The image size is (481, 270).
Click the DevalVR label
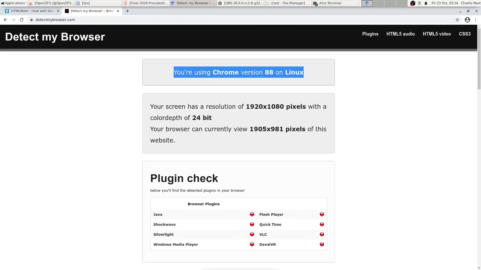(268, 244)
